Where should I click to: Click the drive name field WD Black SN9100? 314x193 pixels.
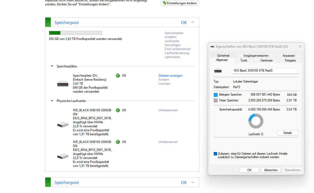pos(266,71)
